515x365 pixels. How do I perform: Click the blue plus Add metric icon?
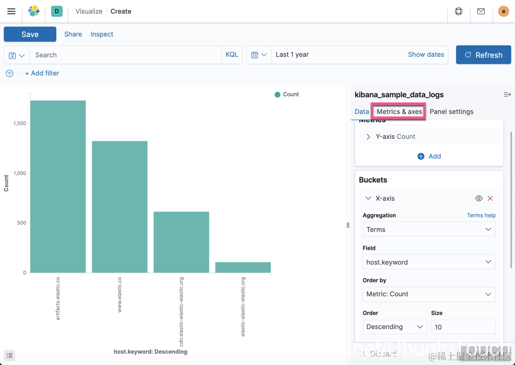[x=421, y=157]
